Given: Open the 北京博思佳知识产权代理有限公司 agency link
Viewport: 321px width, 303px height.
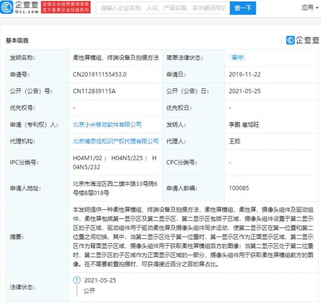Looking at the screenshot, I should click(115, 141).
